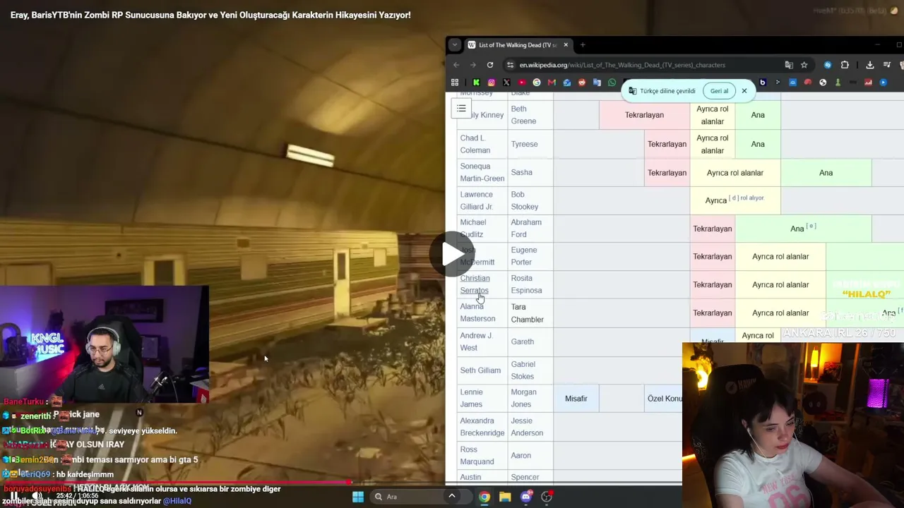Open site information icon in address bar
The width and height of the screenshot is (904, 508).
510,65
